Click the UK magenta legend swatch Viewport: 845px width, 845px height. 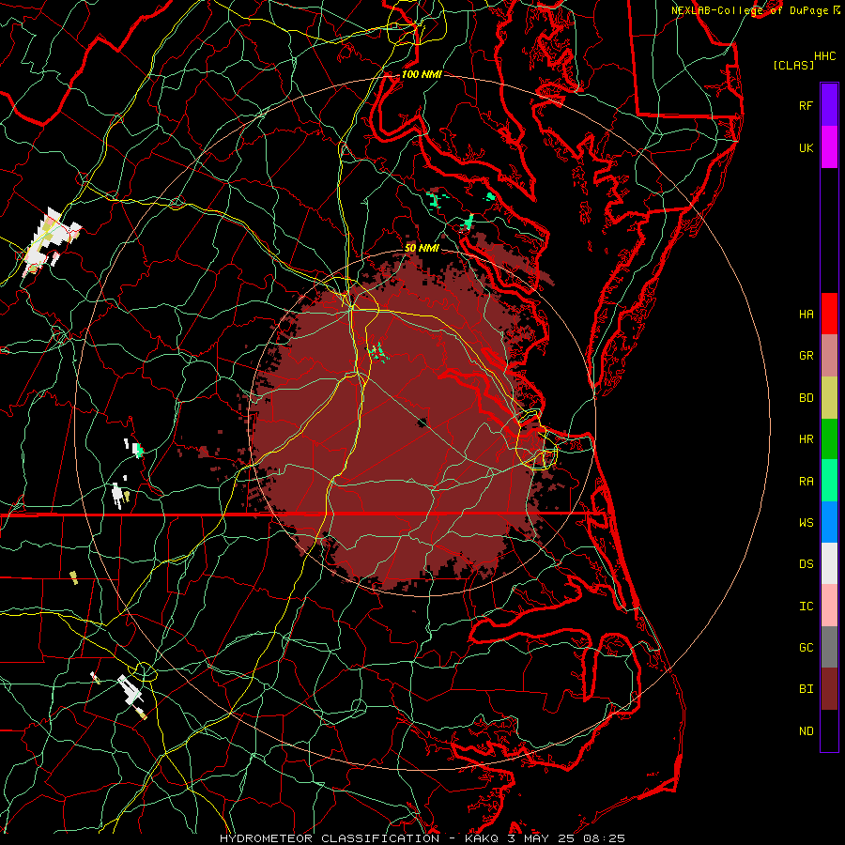click(829, 147)
